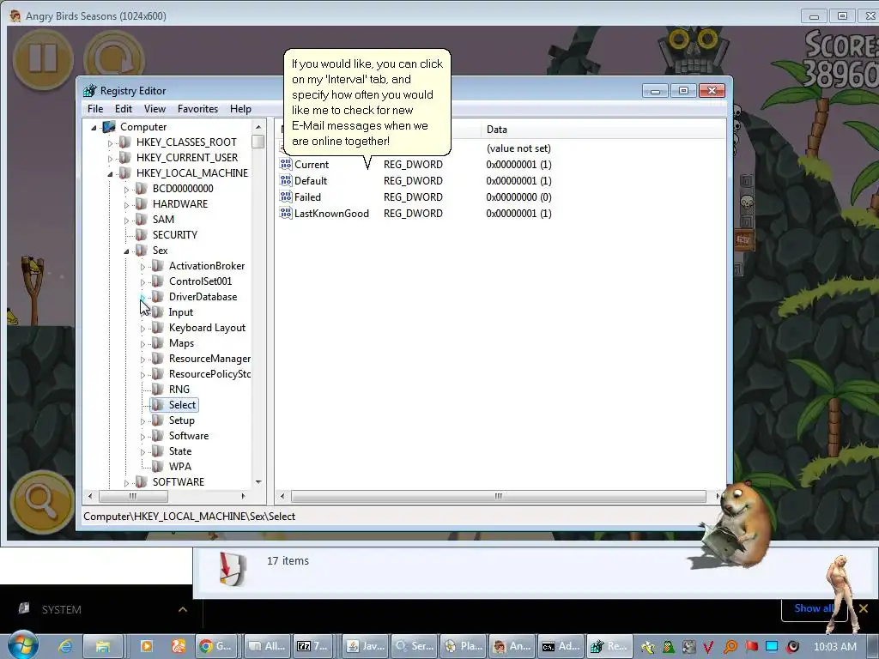This screenshot has height=659, width=879.
Task: Collapse the HKEY_LOCAL_MACHINE key
Action: click(x=111, y=173)
